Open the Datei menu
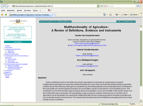 click(x=3, y=11)
